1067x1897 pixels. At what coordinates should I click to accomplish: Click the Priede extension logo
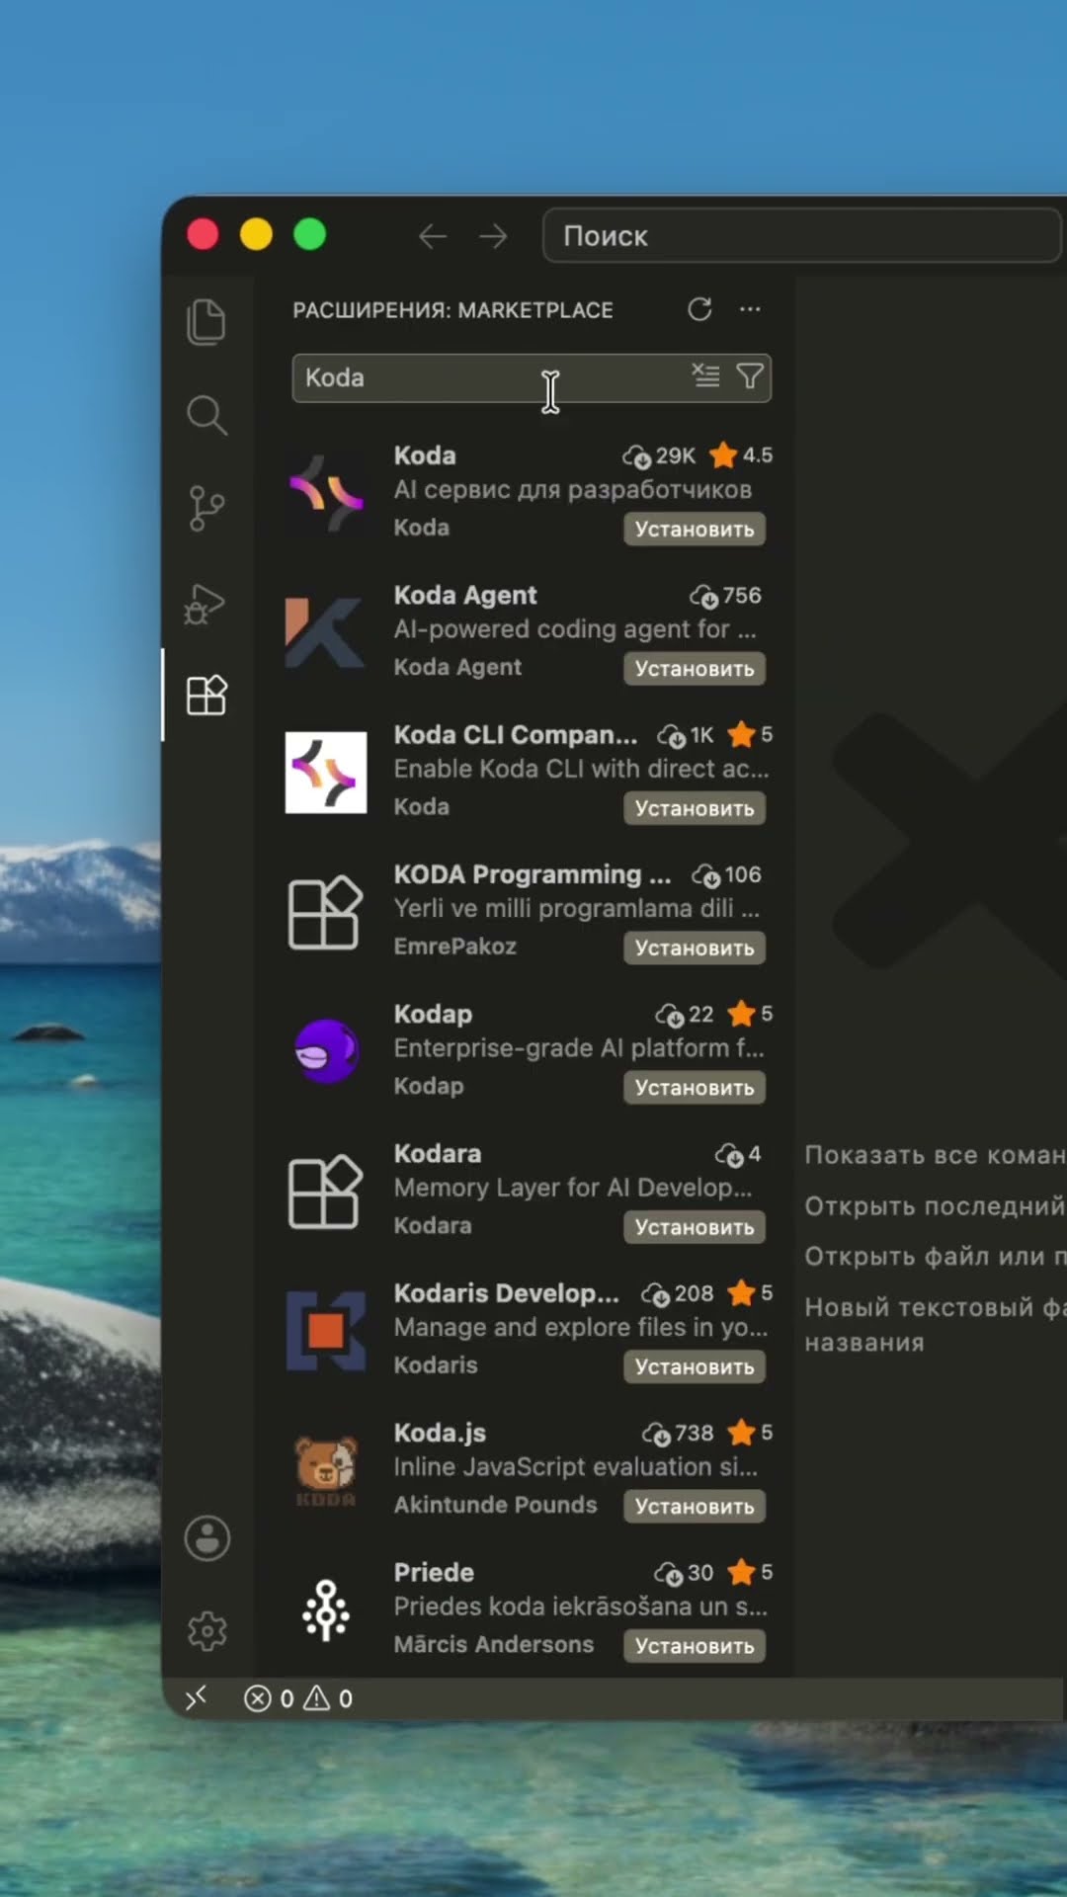click(326, 1610)
